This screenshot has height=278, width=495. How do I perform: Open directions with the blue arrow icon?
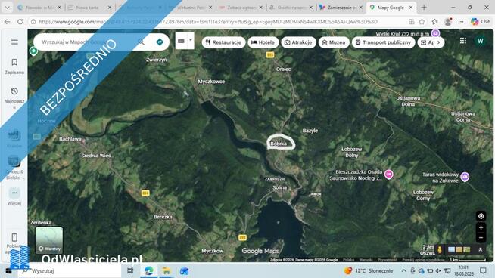[x=160, y=42]
